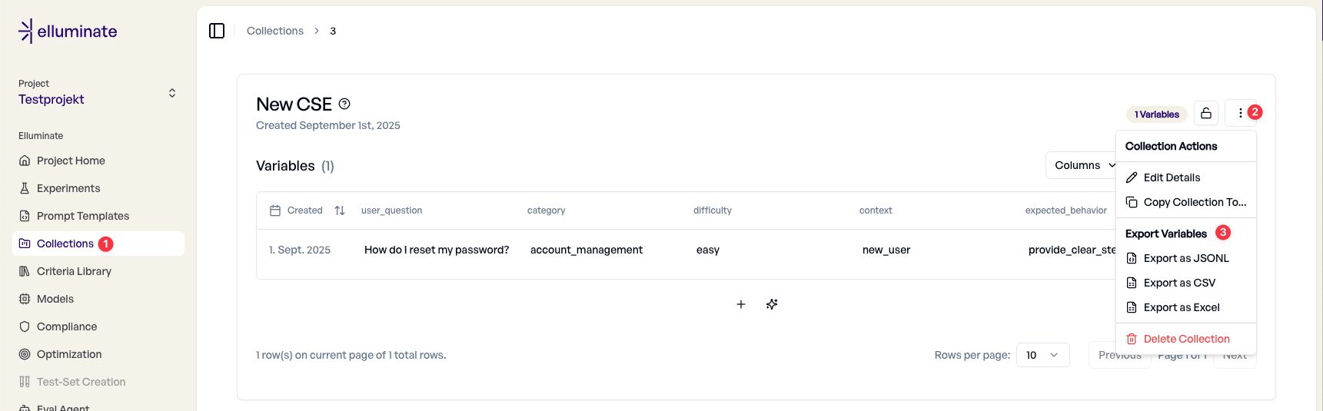Viewport: 1323px width, 411px height.
Task: Open the three-dot collection actions menu
Action: pyautogui.click(x=1240, y=113)
